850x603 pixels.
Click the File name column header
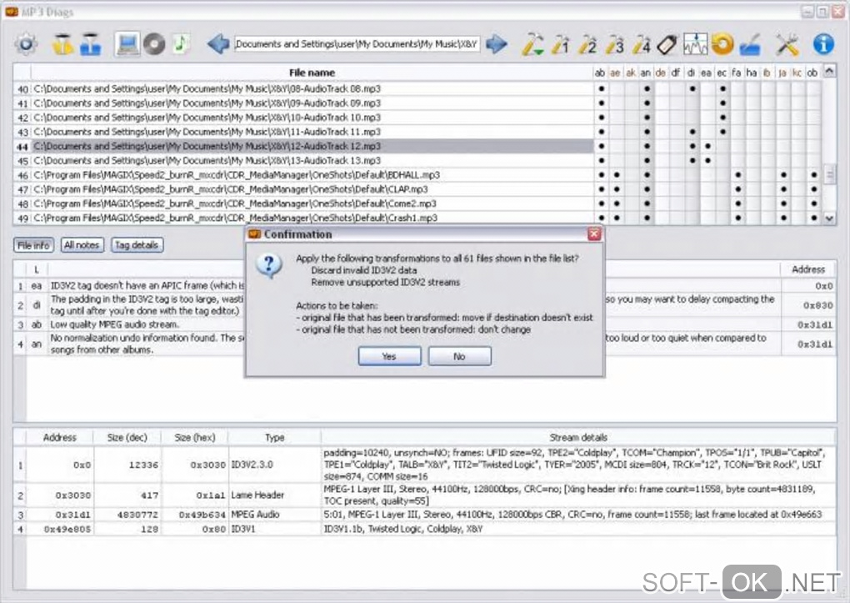[312, 73]
